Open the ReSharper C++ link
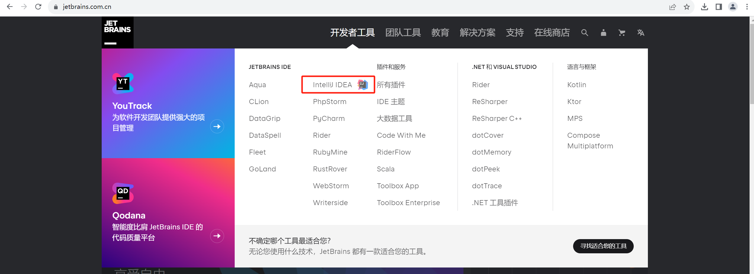Image resolution: width=754 pixels, height=274 pixels. click(x=497, y=119)
